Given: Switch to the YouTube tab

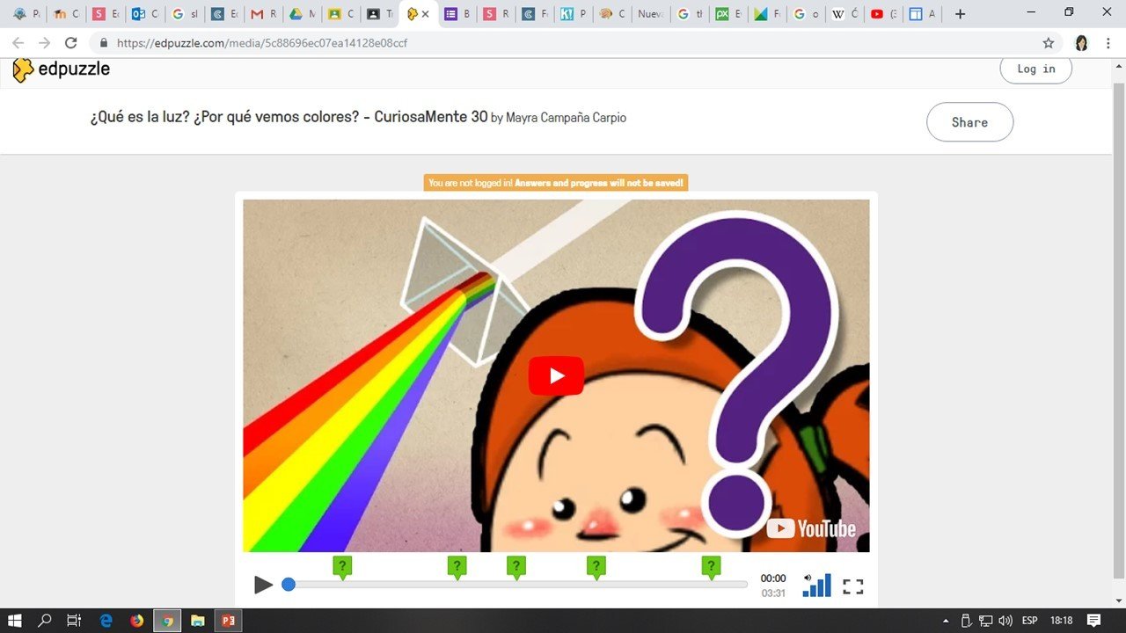Looking at the screenshot, I should (884, 14).
